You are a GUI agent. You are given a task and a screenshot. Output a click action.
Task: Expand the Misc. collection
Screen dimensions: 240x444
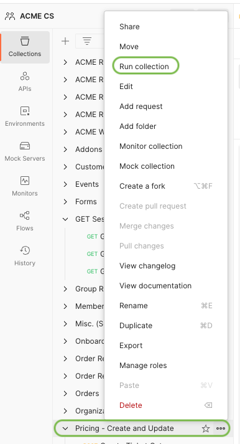65,324
